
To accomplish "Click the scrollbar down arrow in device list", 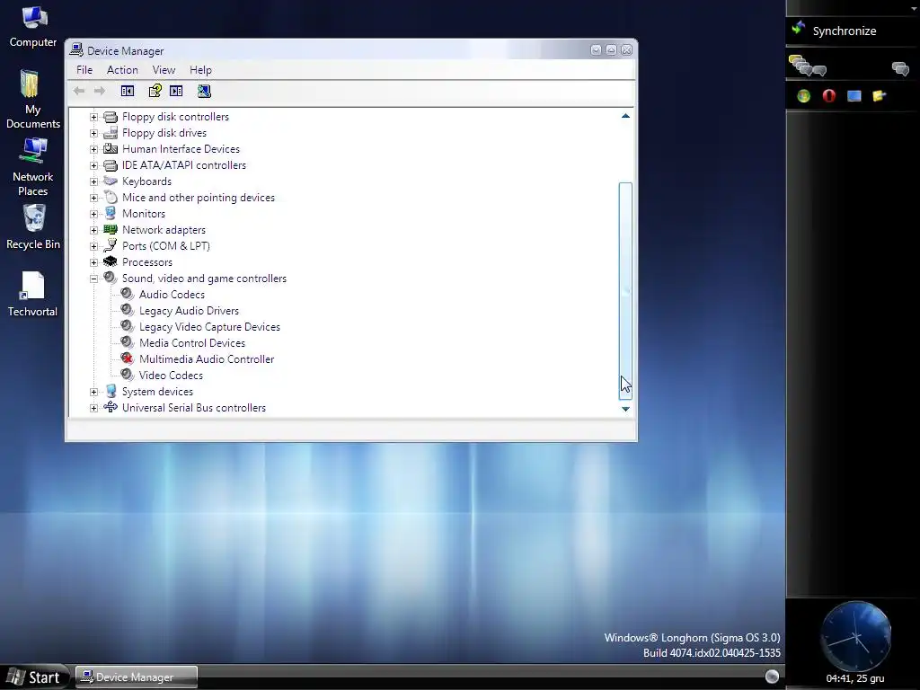I will click(625, 409).
